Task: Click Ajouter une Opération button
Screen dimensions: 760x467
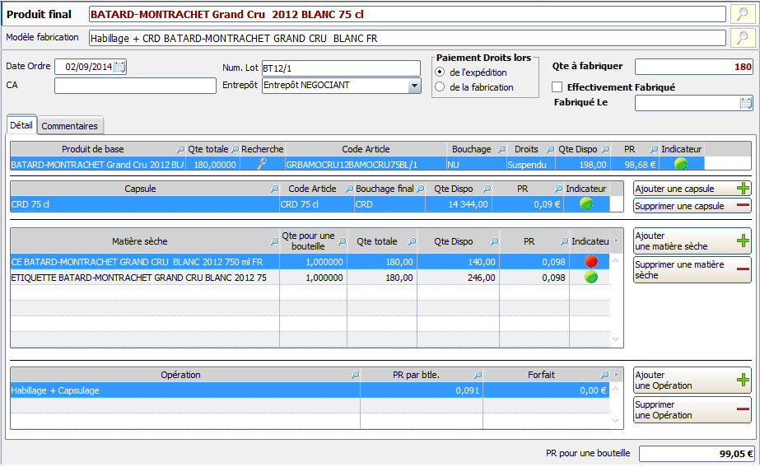Action: tap(692, 381)
